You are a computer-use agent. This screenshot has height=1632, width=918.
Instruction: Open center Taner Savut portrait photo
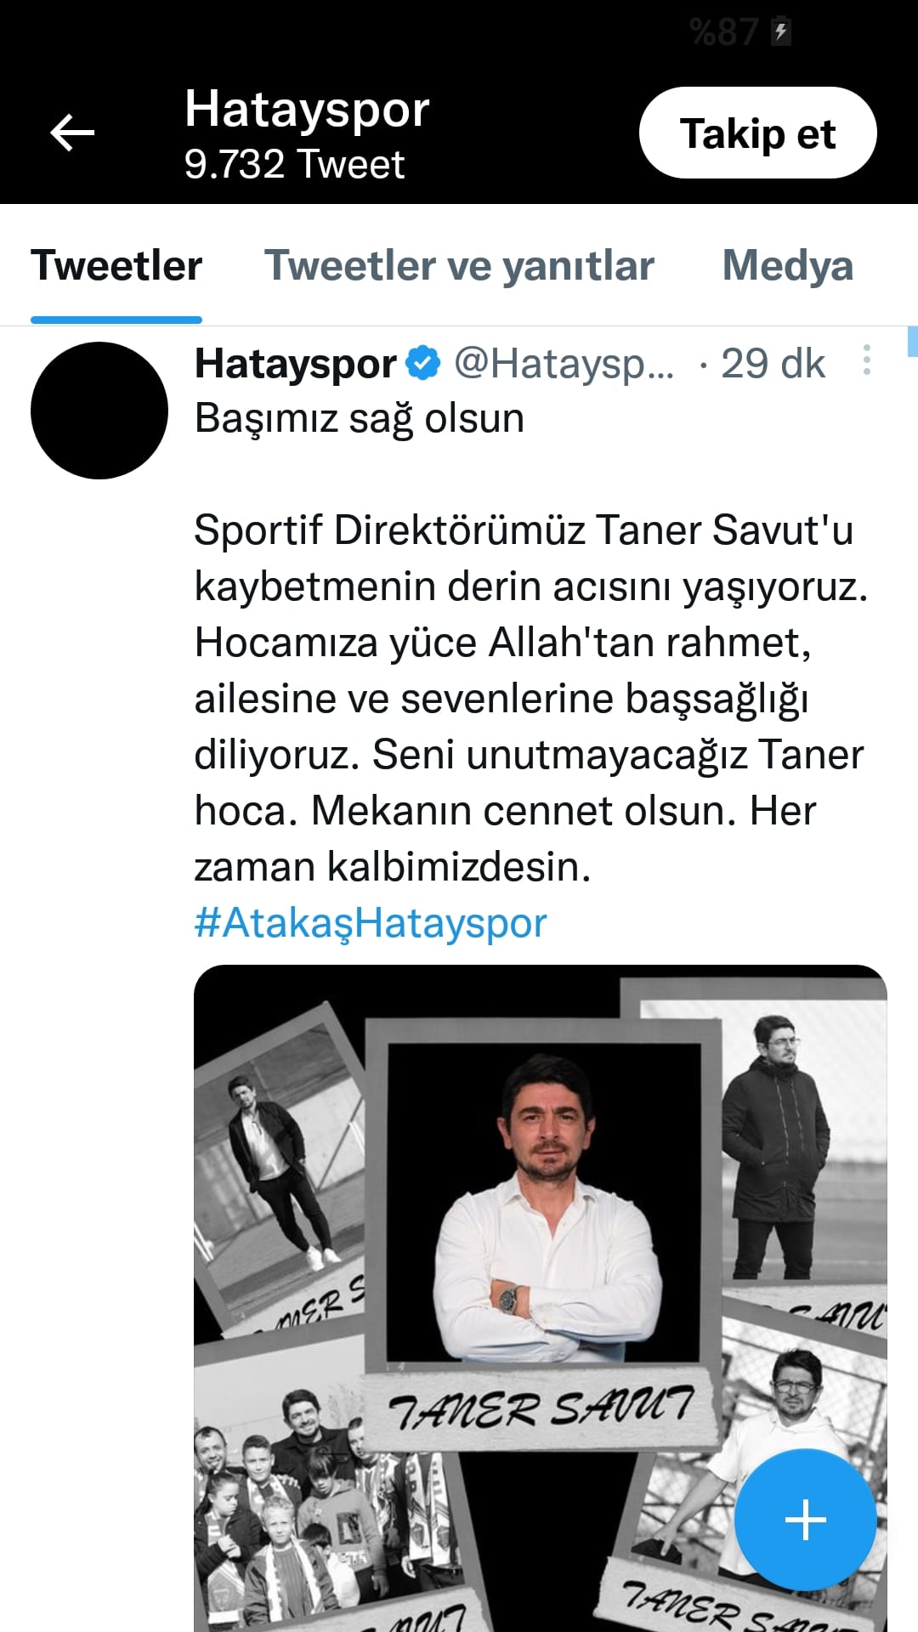(543, 1202)
